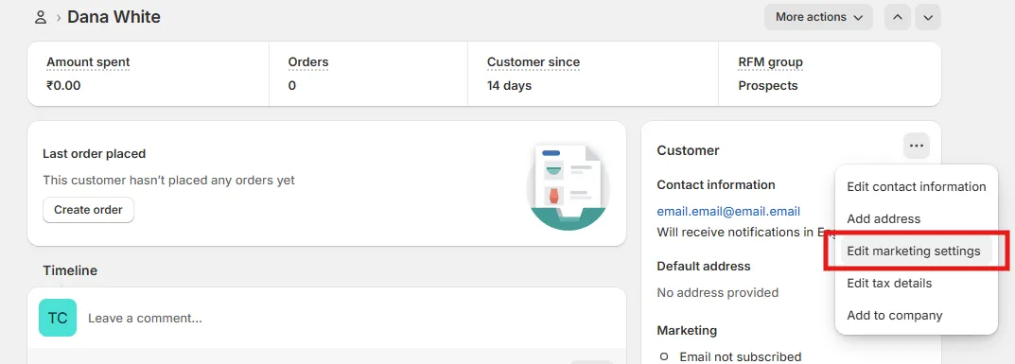The width and height of the screenshot is (1015, 364).
Task: Choose Edit tax details
Action: (916, 284)
